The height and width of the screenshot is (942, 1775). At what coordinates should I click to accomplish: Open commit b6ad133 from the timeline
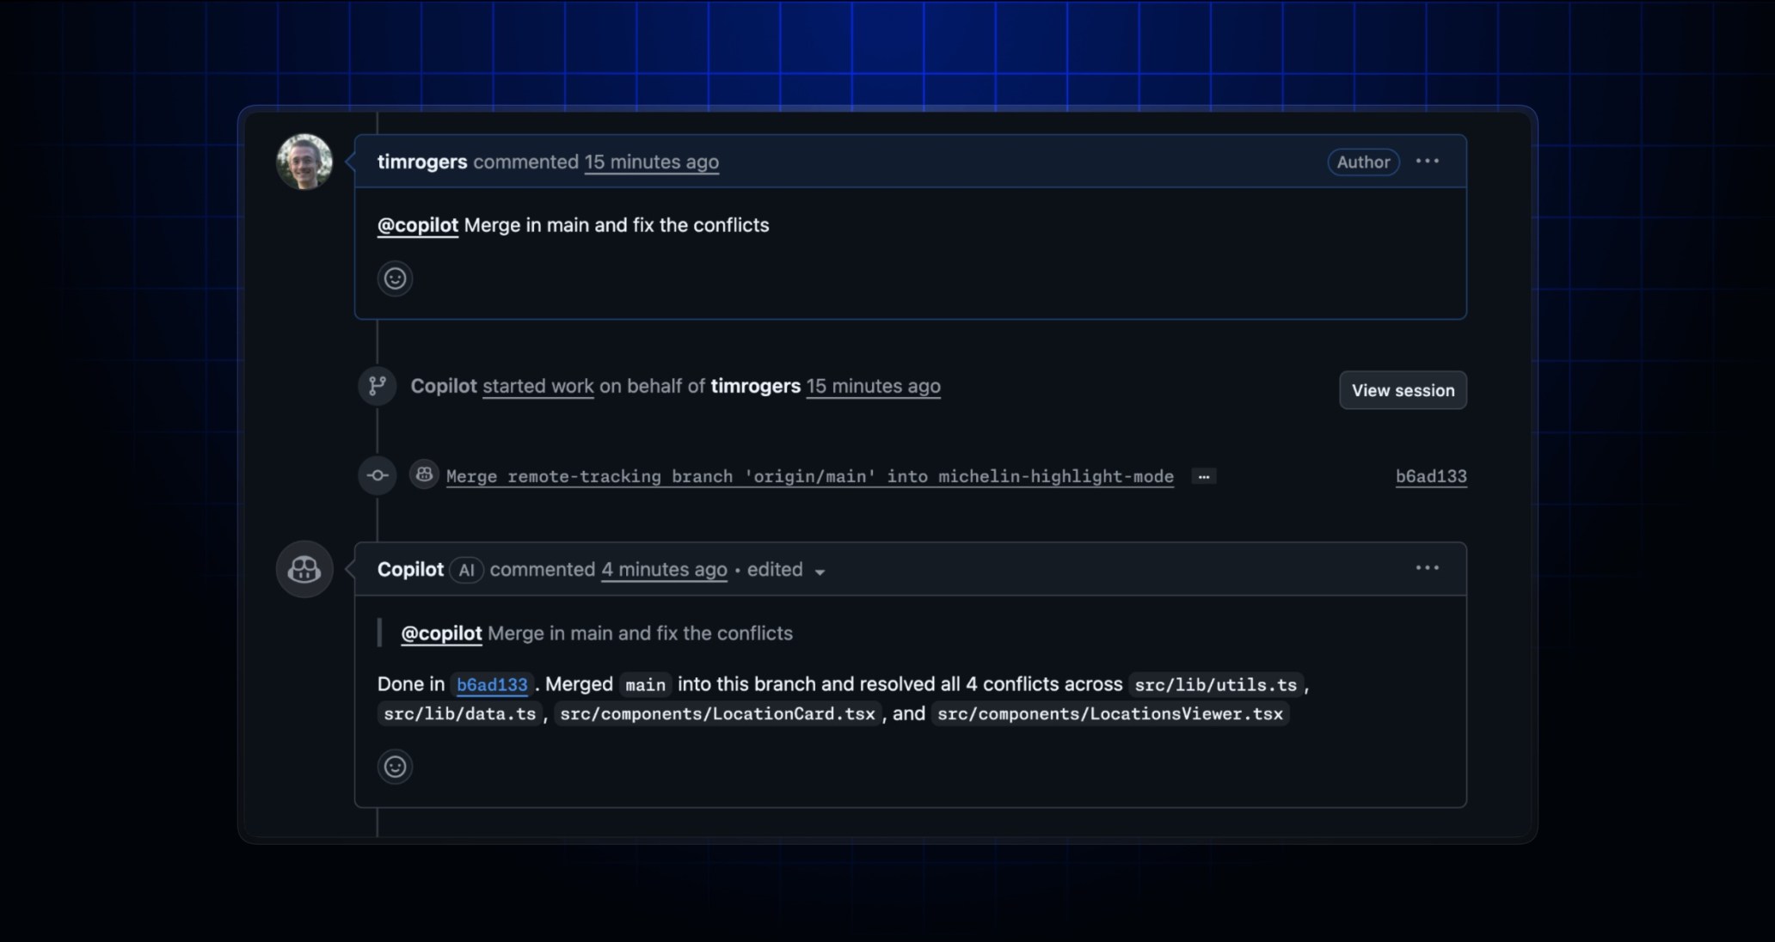(1430, 475)
